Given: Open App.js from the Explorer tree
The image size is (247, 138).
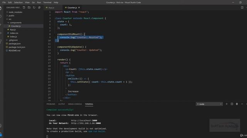Looking at the screenshot, I should [13, 30].
